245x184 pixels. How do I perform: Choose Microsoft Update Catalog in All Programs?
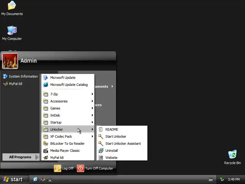[68, 85]
